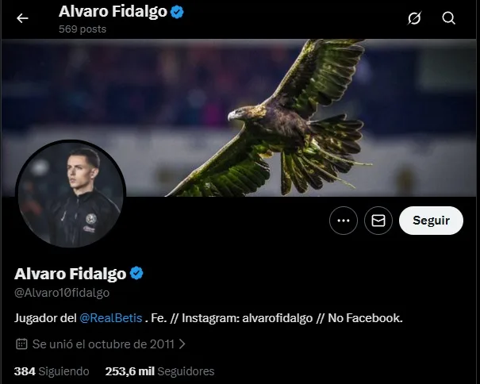View the 253,6 mil Seguidores list
This screenshot has height=384, width=480.
tap(159, 371)
